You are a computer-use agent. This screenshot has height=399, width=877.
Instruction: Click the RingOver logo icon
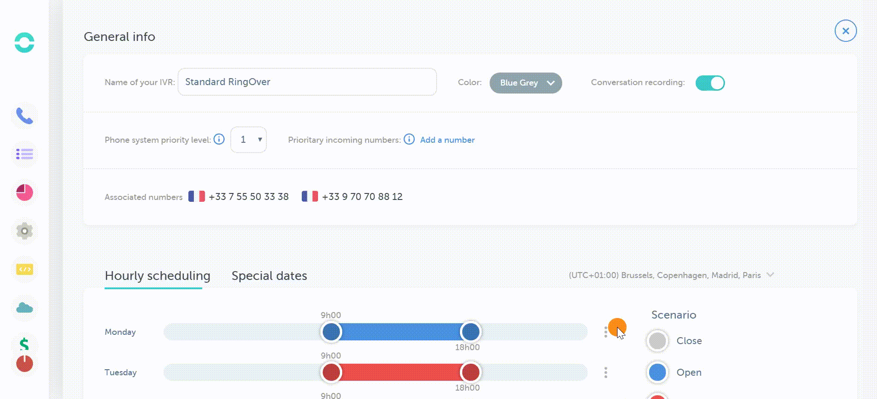24,42
